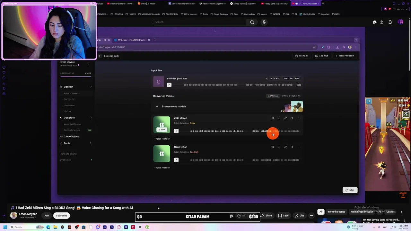Screen dimensions: 411x231
Task: Click the purple input file icon
Action: click(x=159, y=82)
